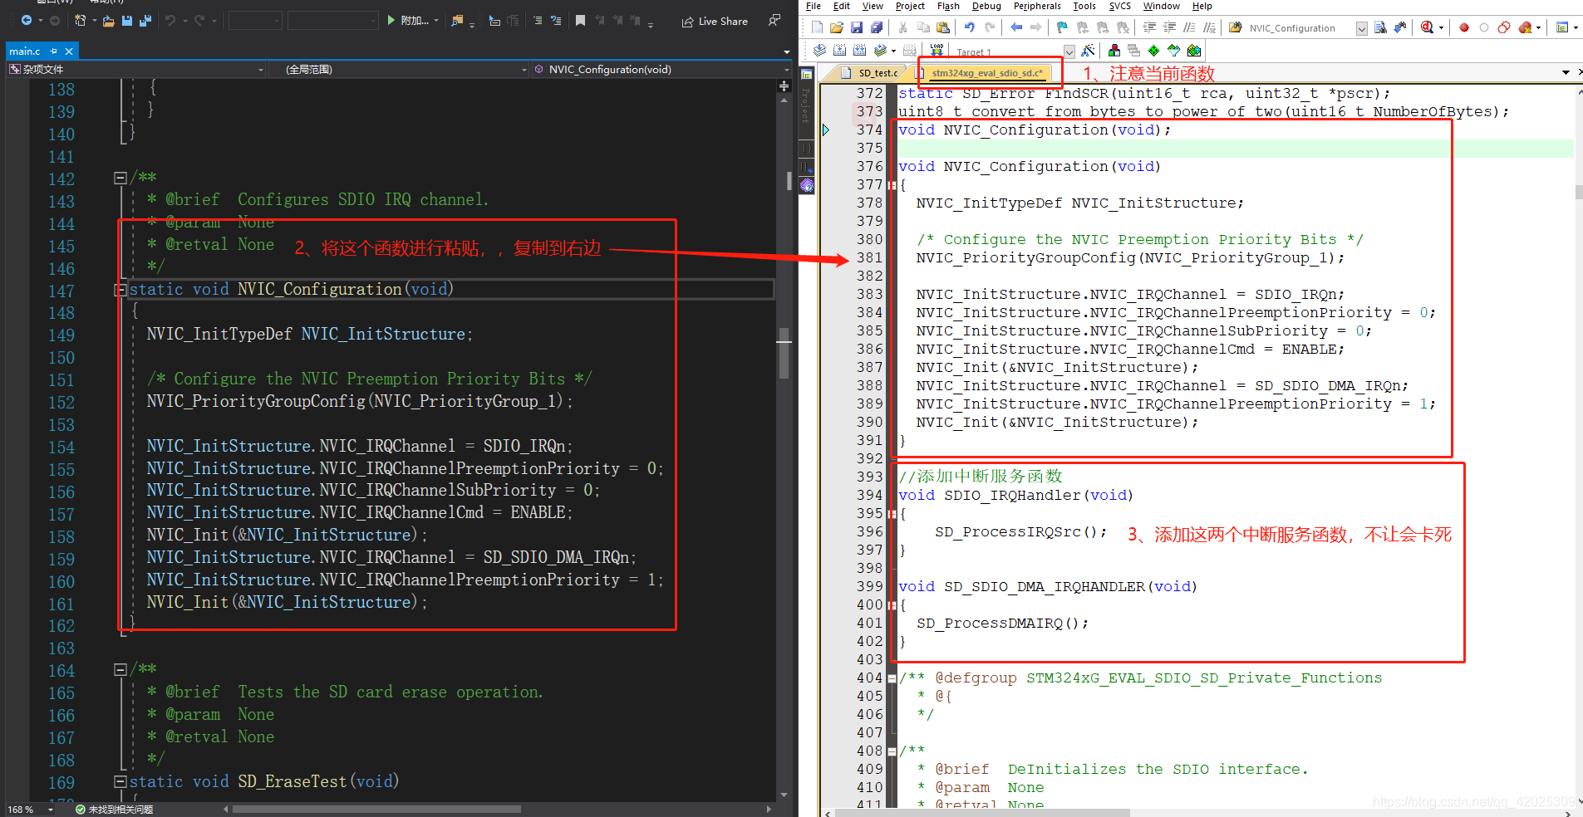
Task: Toggle Keil Disable All Breakpoints icon
Action: click(1504, 27)
